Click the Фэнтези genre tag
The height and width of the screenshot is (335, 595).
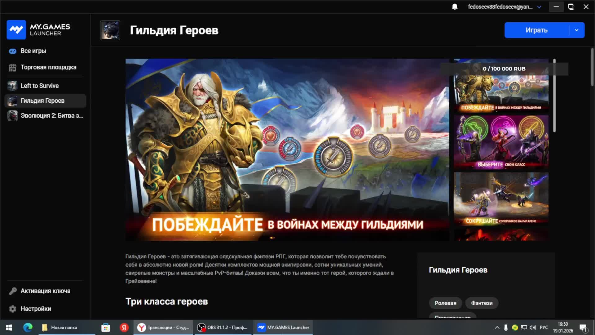[482, 303]
